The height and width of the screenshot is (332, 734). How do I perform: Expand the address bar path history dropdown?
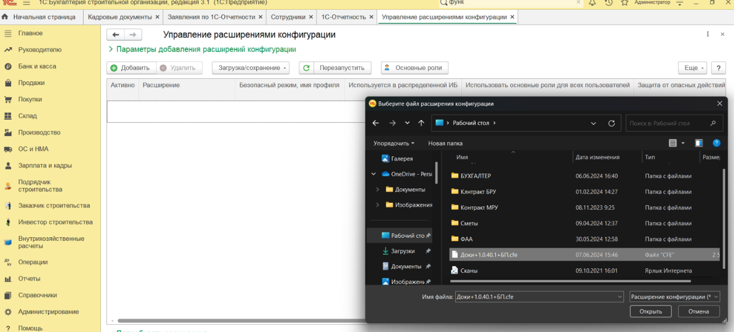(593, 123)
